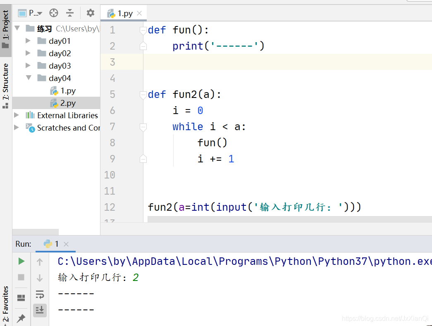Select the day02 folder

tap(60, 53)
